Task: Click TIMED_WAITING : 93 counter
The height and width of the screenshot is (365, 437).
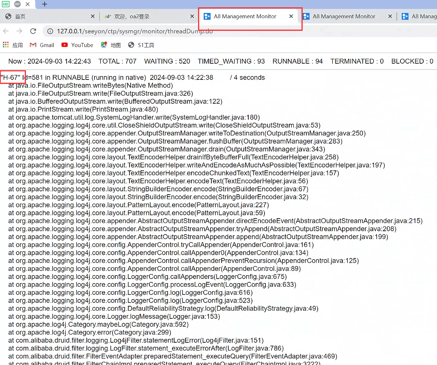Action: click(x=231, y=61)
